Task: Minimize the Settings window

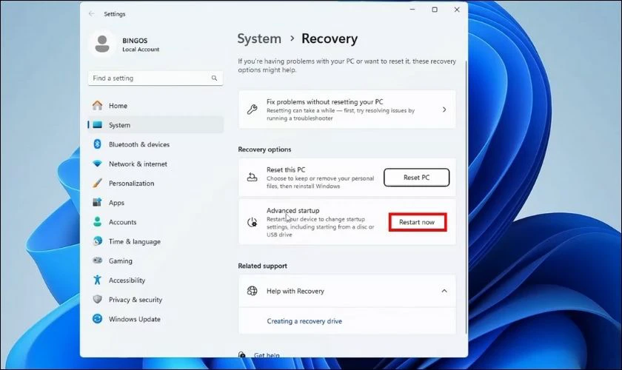Action: 412,10
